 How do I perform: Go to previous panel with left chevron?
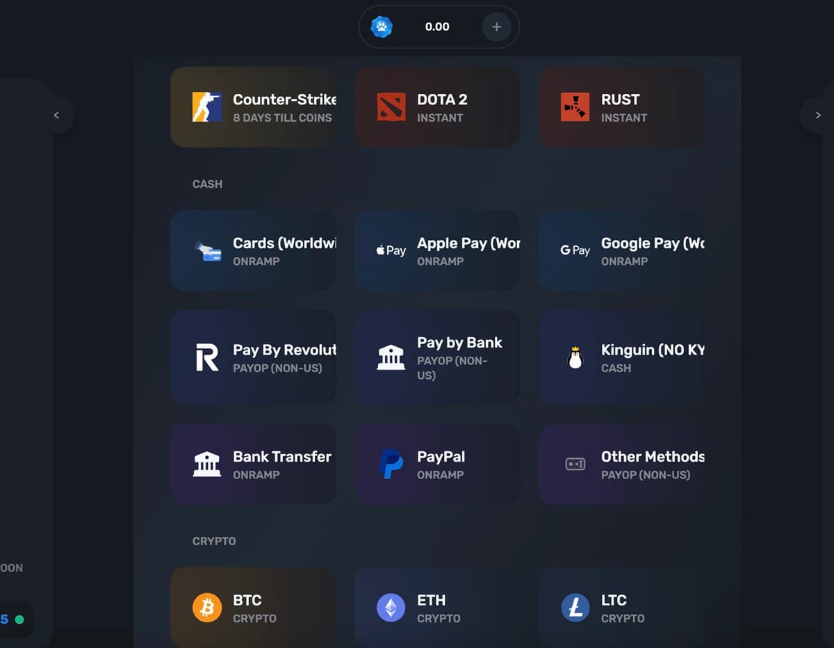[x=56, y=115]
